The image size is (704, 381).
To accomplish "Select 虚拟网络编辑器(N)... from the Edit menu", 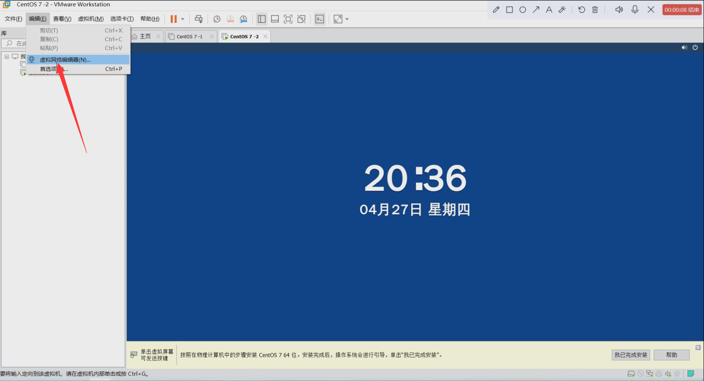I will [78, 60].
